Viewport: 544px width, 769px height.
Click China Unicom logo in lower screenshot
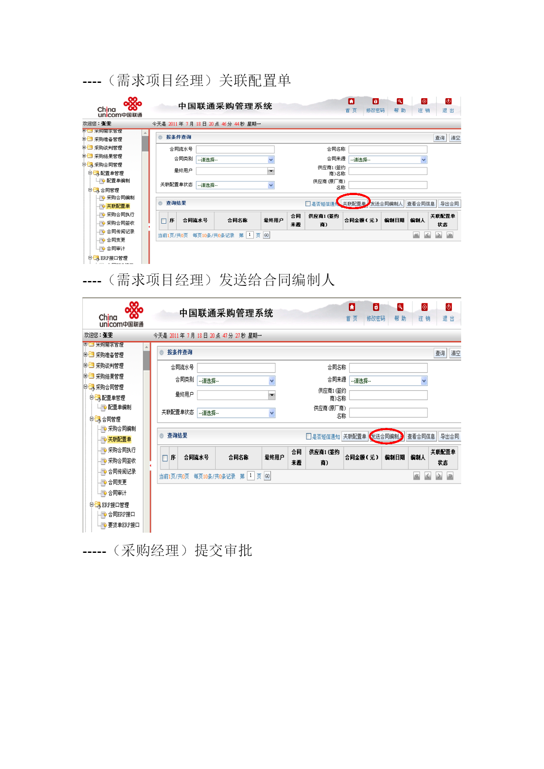click(x=121, y=314)
